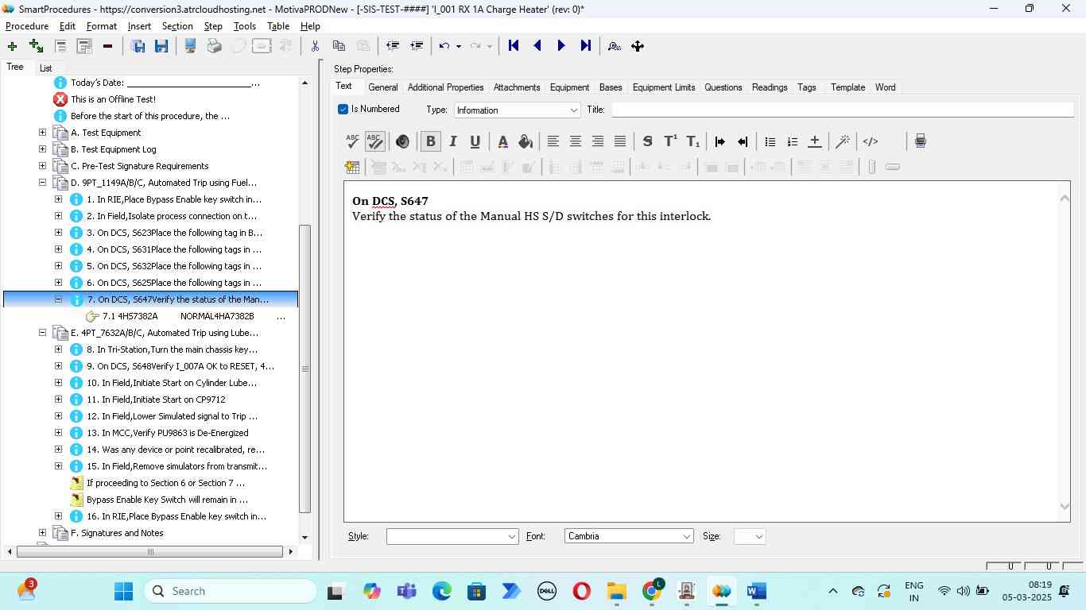Click the undo arrow icon
1086x610 pixels.
coord(444,46)
